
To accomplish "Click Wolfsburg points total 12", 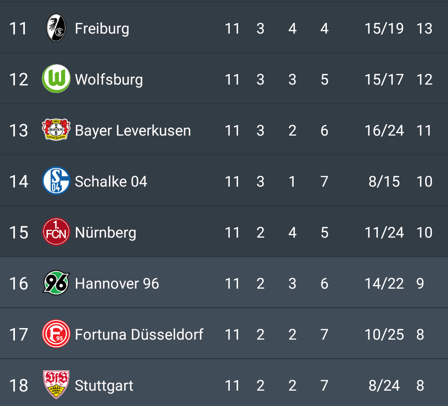I will coord(424,80).
